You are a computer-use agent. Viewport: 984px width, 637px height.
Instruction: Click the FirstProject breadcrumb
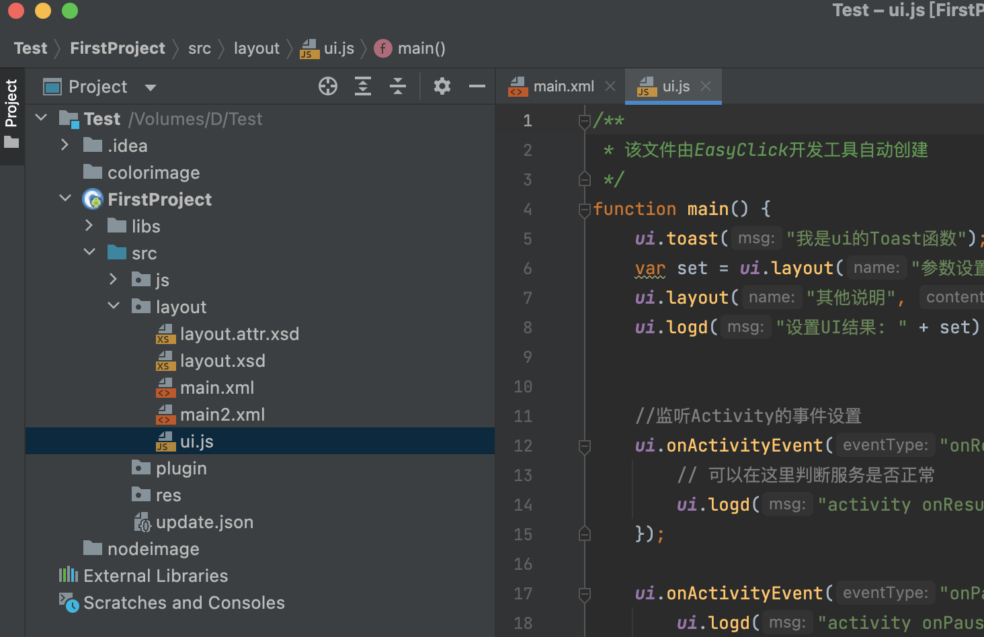[118, 48]
